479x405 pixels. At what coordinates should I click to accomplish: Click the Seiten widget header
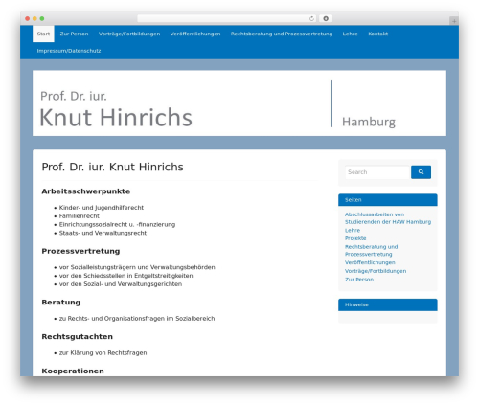tap(388, 200)
